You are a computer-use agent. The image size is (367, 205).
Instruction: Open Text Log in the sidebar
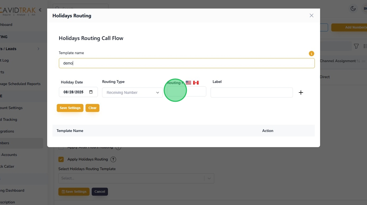(5, 60)
